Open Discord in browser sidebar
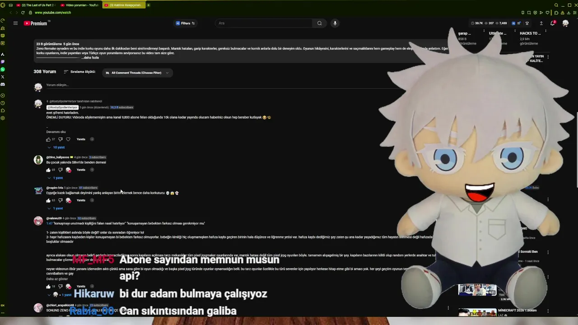Screen dimensions: 578x325 point(3,84)
